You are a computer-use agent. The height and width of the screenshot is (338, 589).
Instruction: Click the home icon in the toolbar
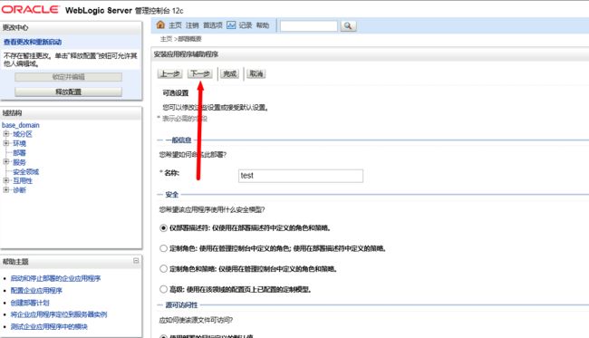tap(160, 24)
